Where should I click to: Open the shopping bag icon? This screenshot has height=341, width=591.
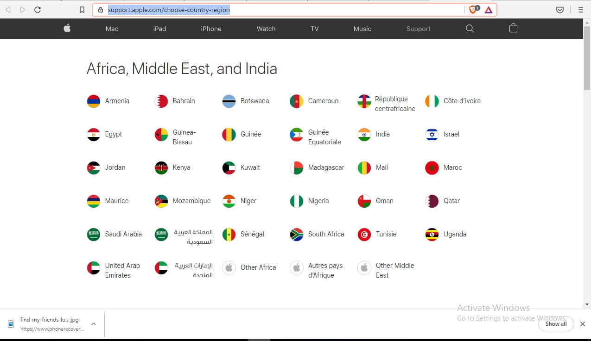[x=513, y=28]
